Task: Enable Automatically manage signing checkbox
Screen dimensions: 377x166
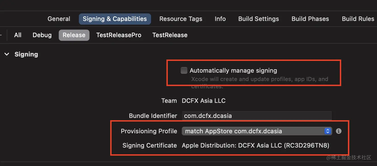Action: click(184, 70)
